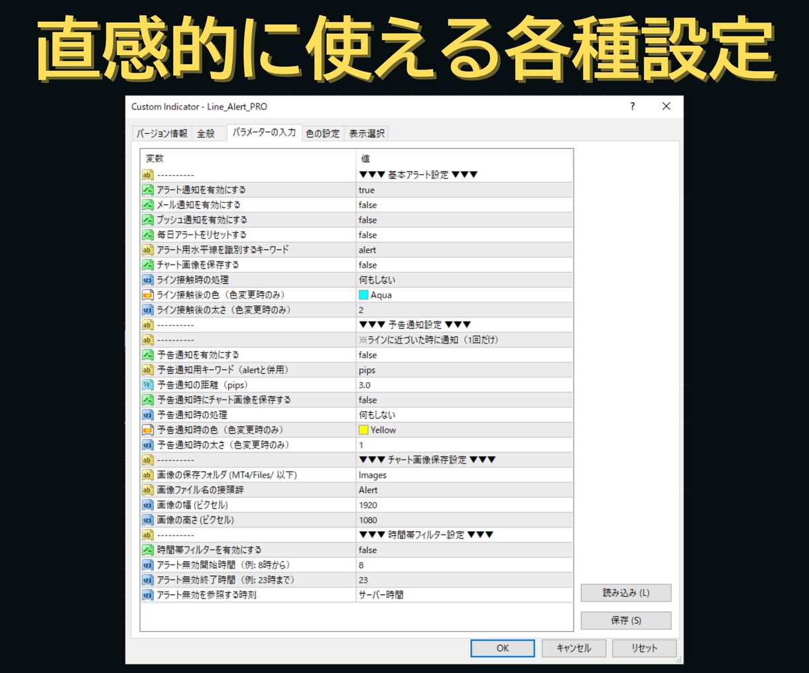809x673 pixels.
Task: Click the icon beside メール通知を有効にする
Action: [148, 205]
